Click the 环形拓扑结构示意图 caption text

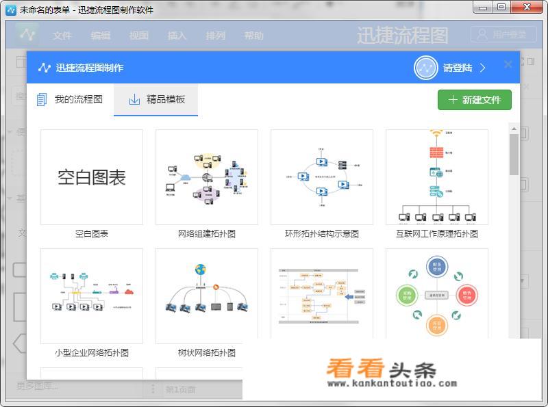pyautogui.click(x=322, y=234)
